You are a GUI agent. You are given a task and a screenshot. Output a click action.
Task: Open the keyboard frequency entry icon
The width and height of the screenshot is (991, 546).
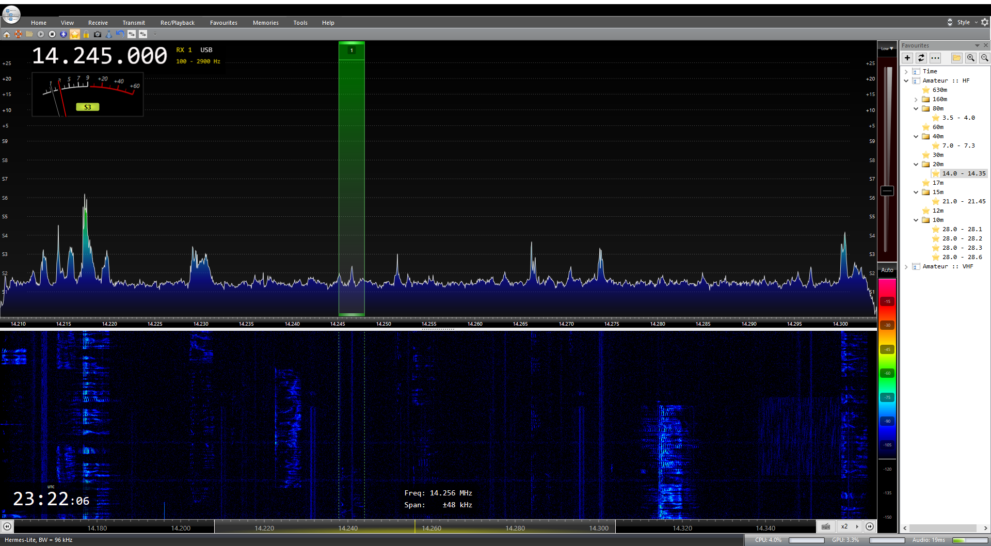tap(826, 526)
